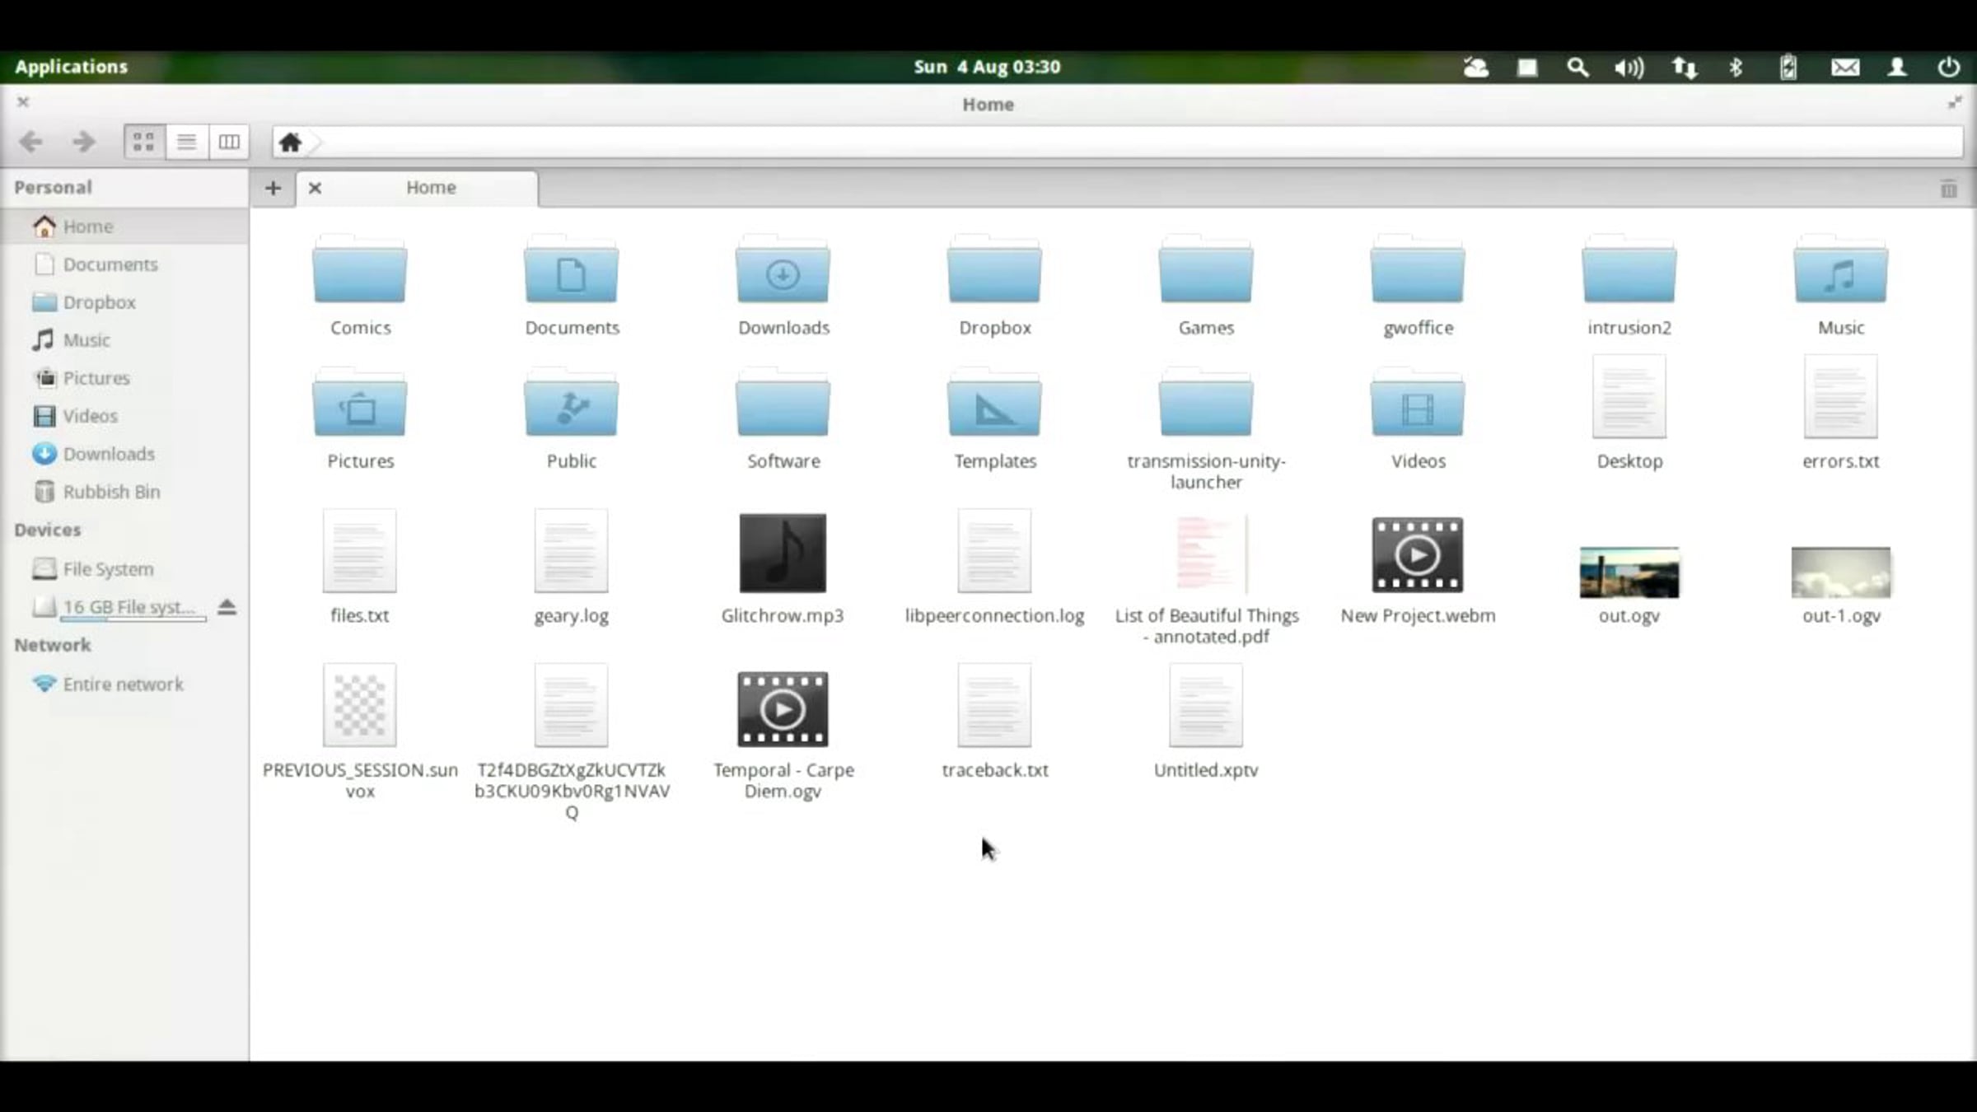Open the Applications menu

point(71,67)
